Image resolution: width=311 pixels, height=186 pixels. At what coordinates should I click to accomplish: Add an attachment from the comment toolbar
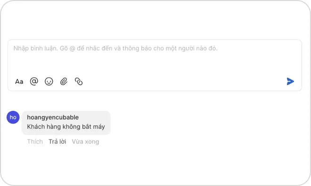point(64,81)
